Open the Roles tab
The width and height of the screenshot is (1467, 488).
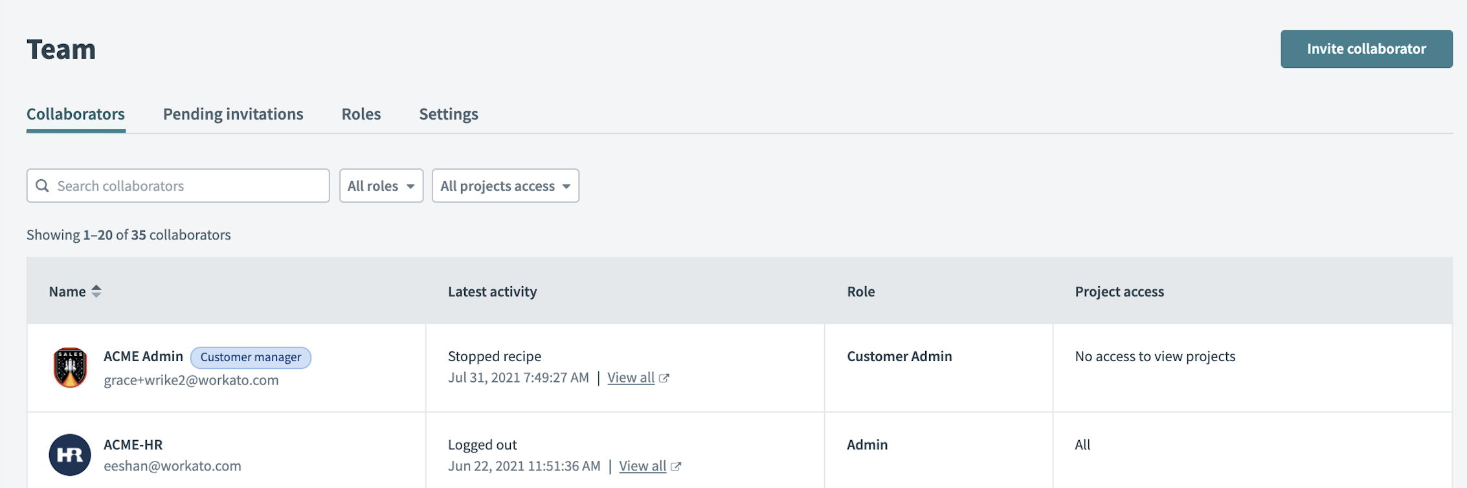[x=361, y=114]
